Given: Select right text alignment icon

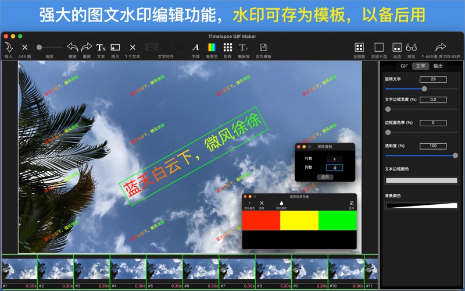Looking at the screenshot, I should [x=179, y=47].
